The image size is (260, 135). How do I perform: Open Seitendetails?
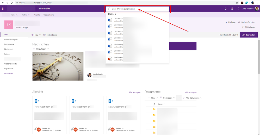pos(50,35)
